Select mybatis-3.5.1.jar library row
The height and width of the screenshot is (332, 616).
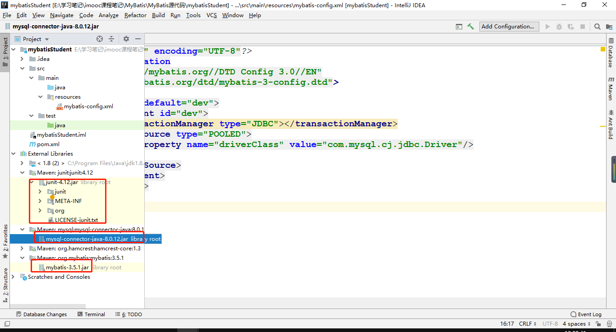(x=77, y=267)
